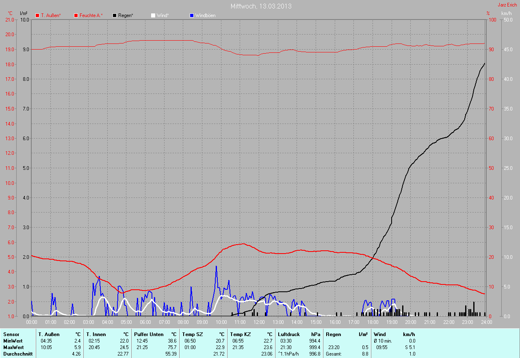This screenshot has height=358, width=520.
Task: Click the blue Windböen legend square
Action: [192, 15]
